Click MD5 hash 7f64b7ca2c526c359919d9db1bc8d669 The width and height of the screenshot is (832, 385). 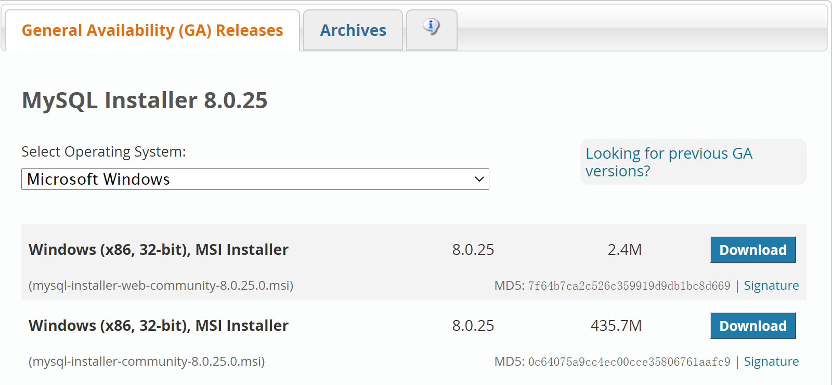[x=629, y=286]
